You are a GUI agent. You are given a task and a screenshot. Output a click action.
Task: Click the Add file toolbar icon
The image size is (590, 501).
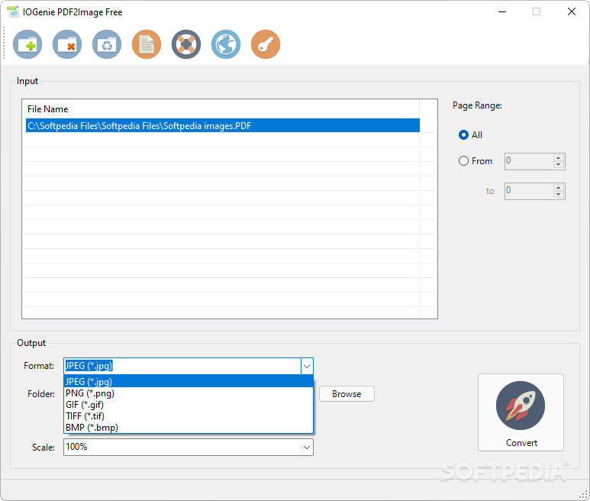pos(27,44)
